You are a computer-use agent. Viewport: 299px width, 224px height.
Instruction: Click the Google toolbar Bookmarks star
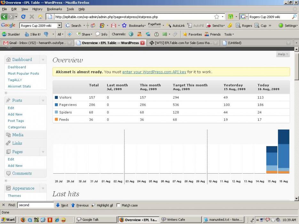click(124, 26)
